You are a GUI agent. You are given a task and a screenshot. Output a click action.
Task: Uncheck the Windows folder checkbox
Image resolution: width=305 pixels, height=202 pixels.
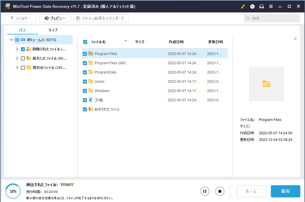85,91
